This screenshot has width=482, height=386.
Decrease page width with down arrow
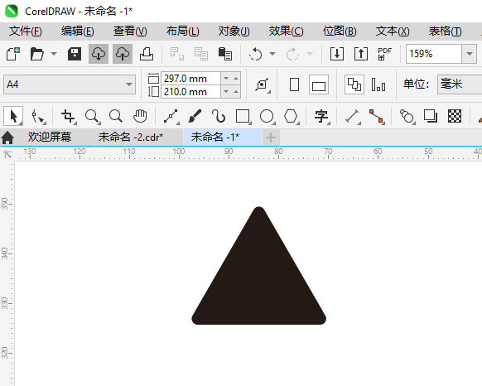(x=226, y=79)
